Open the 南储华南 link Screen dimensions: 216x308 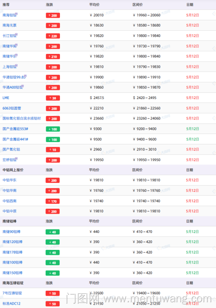(9, 46)
